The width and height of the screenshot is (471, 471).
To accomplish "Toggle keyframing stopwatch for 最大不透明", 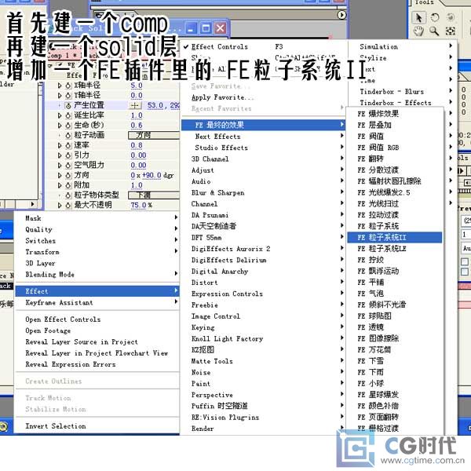I will 68,205.
